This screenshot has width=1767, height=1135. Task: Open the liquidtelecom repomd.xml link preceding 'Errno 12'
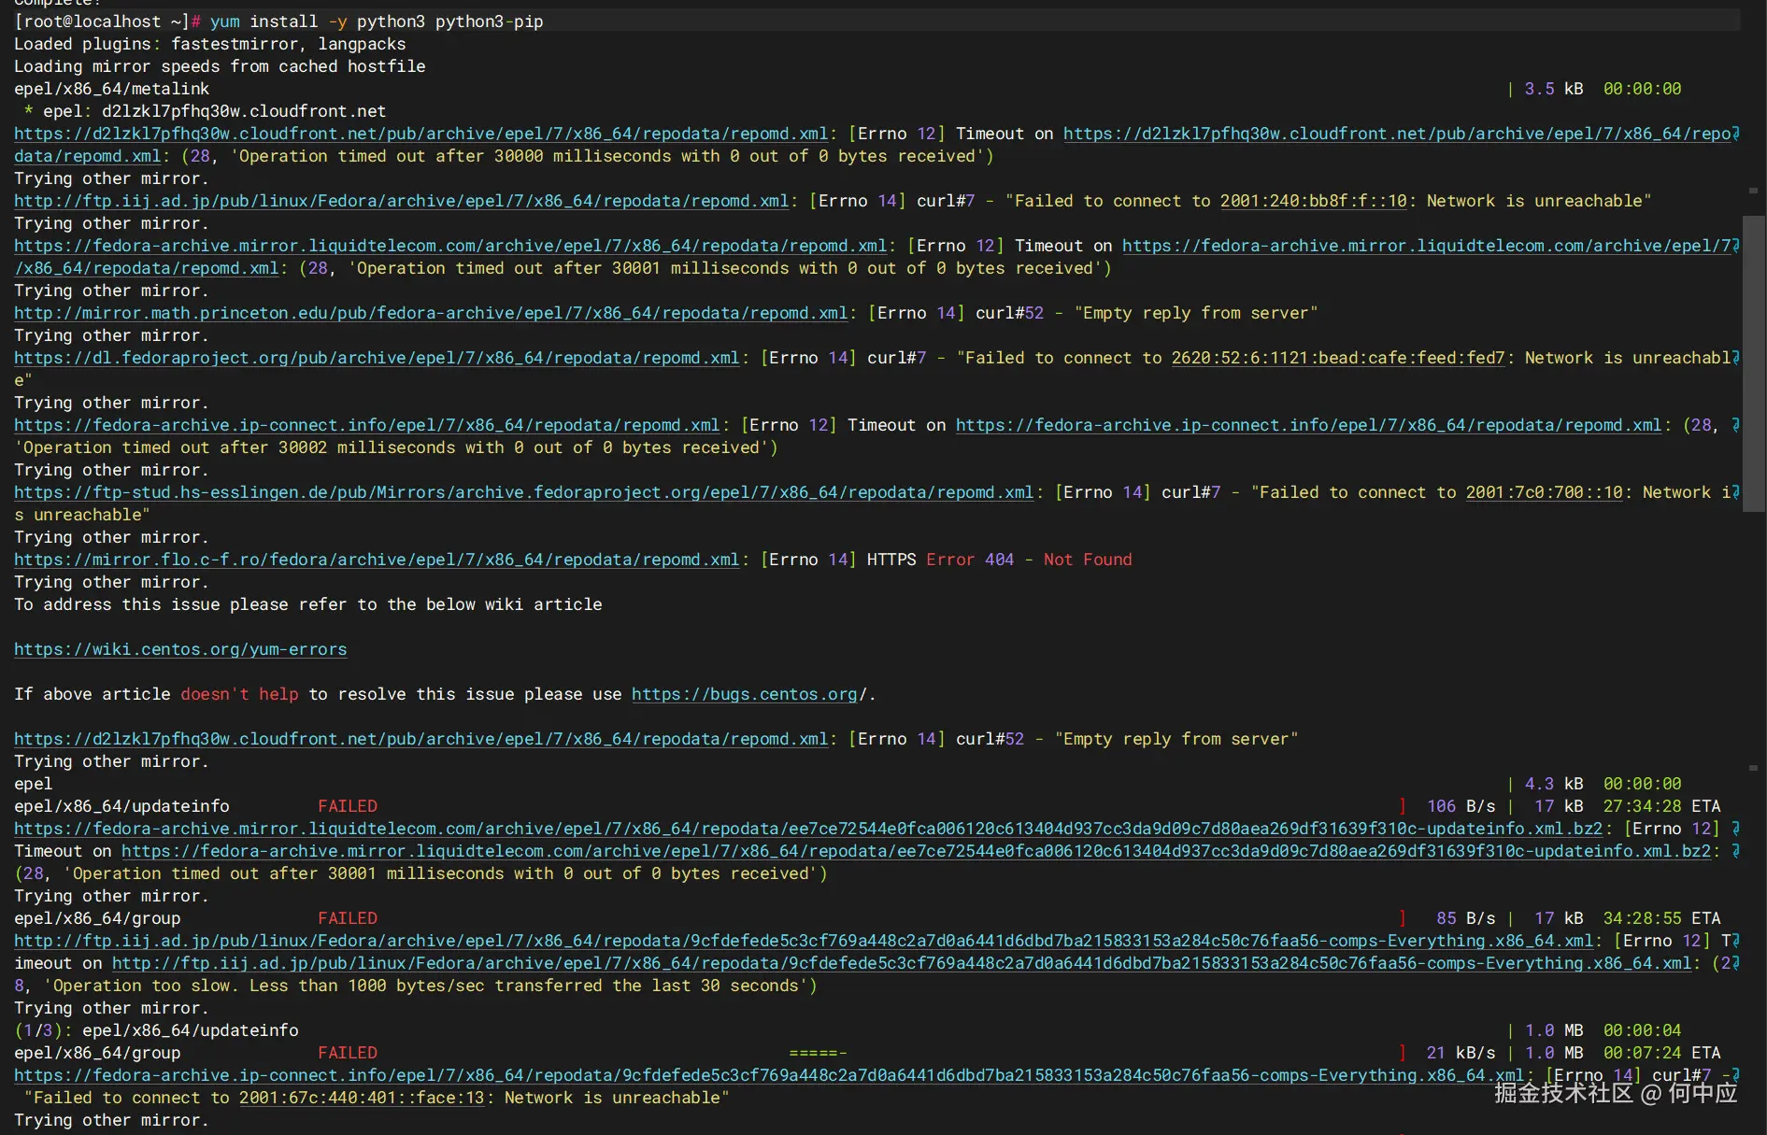click(450, 246)
